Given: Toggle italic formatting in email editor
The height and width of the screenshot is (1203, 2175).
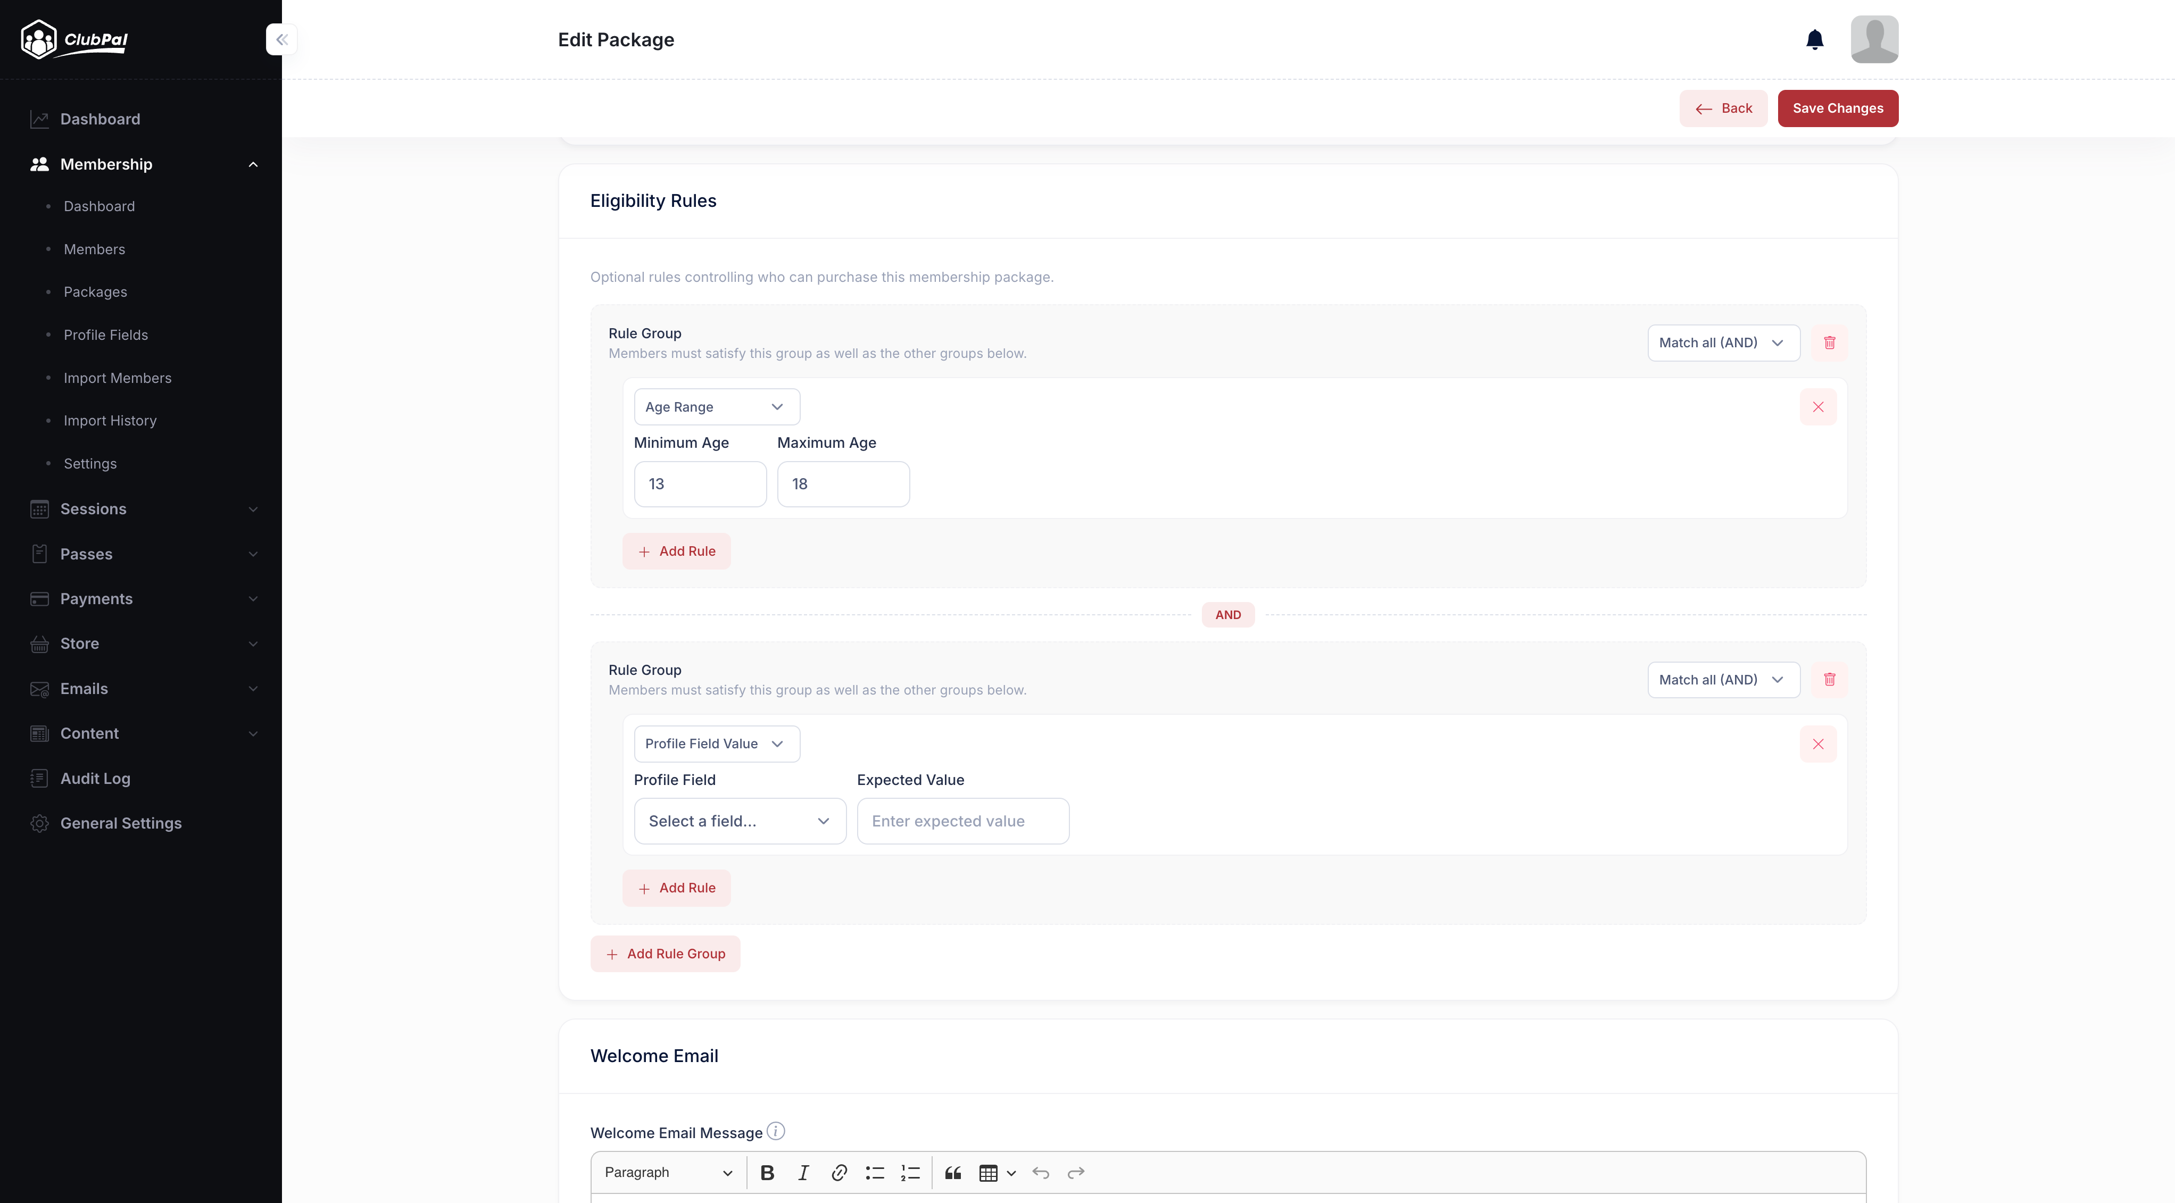Looking at the screenshot, I should tap(803, 1173).
